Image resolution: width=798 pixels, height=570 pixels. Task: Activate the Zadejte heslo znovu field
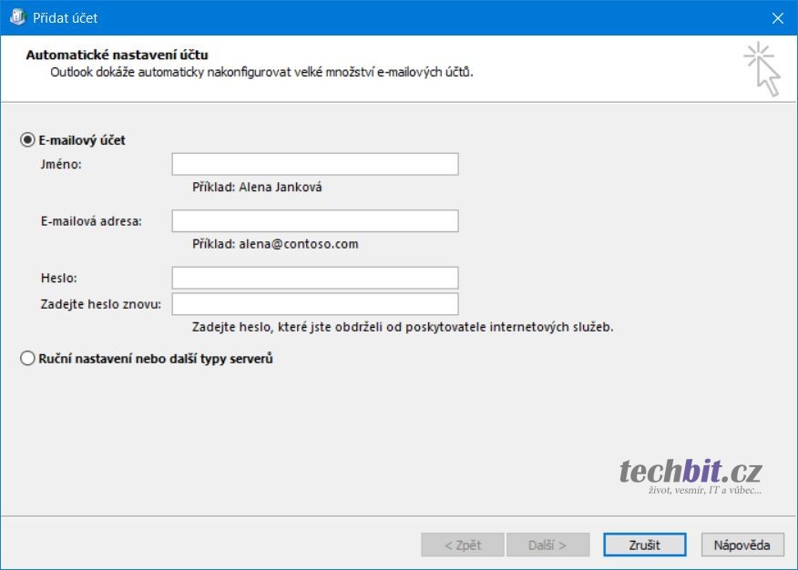click(314, 303)
